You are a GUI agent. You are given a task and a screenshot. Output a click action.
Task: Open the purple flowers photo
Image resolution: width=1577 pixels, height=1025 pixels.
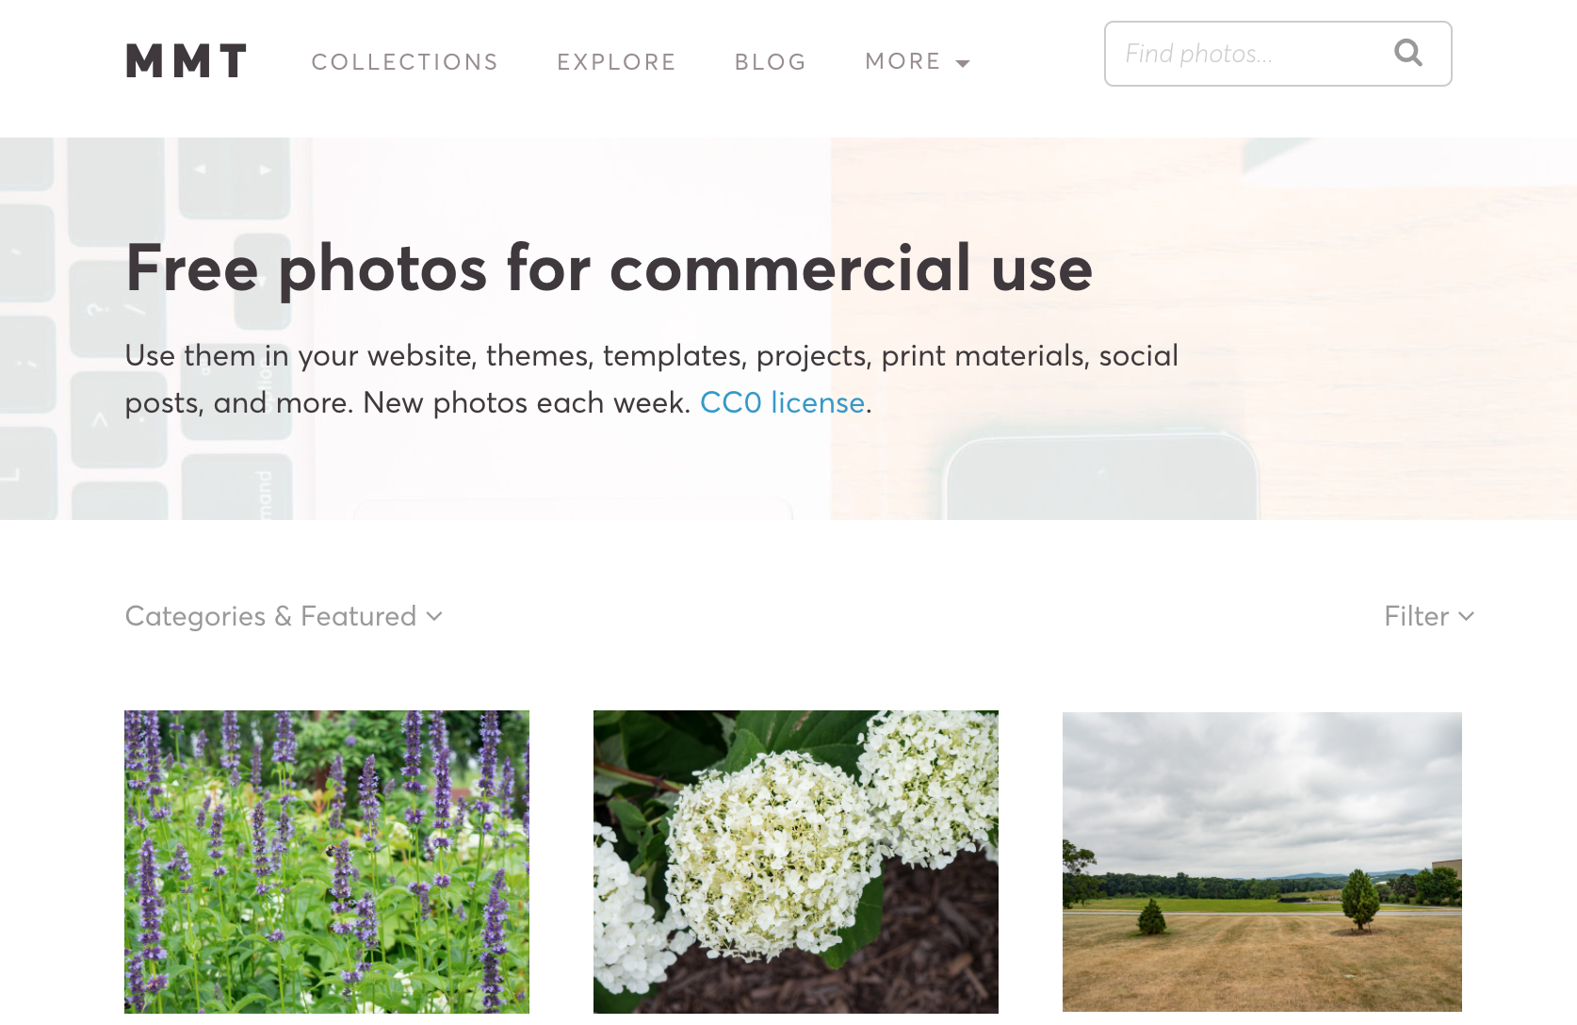(x=327, y=862)
